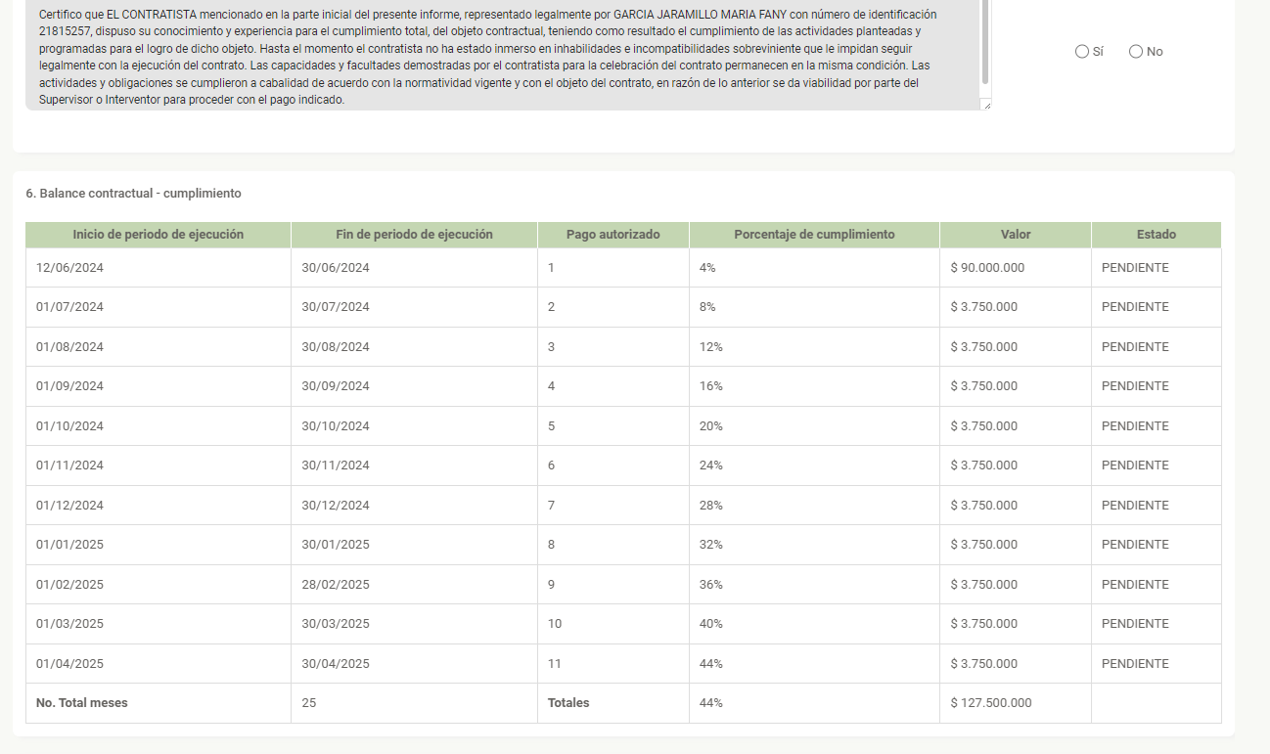This screenshot has height=754, width=1270.
Task: Click the end date 30/03/2025 cell
Action: pyautogui.click(x=414, y=624)
